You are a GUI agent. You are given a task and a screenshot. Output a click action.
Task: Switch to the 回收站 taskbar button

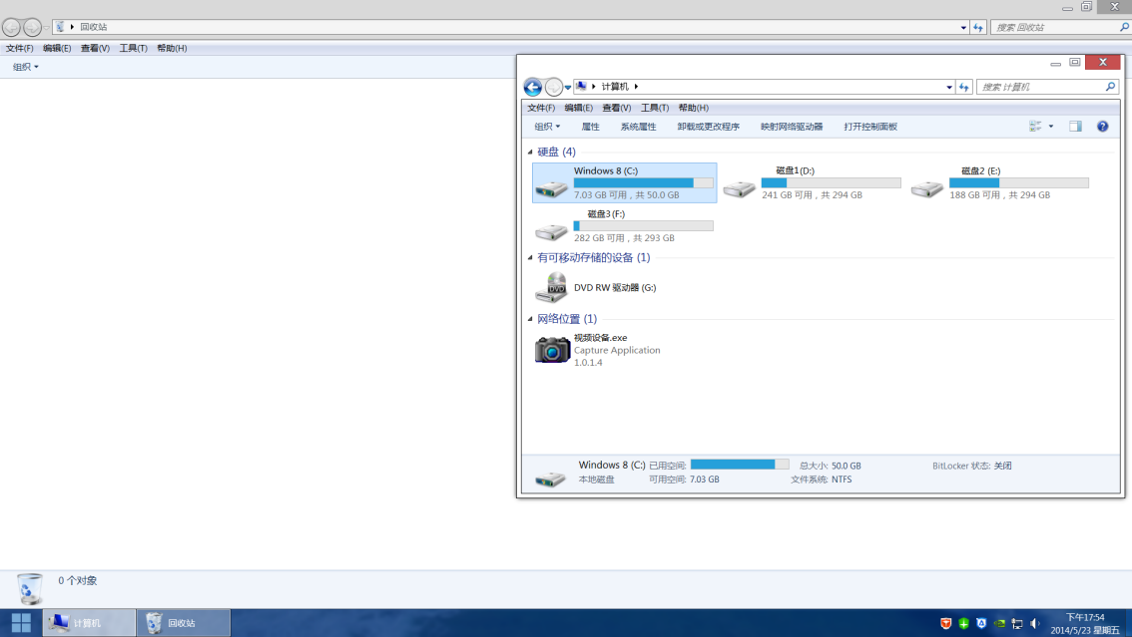coord(184,623)
